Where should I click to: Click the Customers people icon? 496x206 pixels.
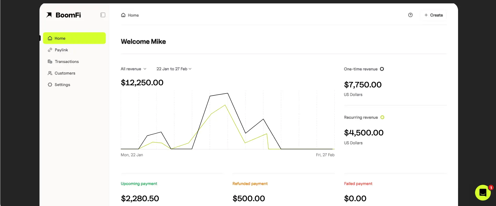pyautogui.click(x=50, y=73)
